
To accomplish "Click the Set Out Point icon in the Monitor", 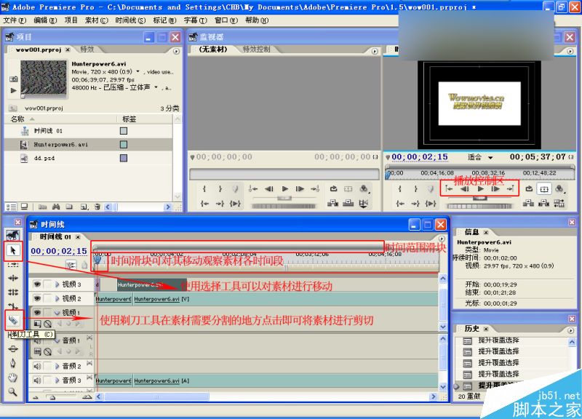I will click(416, 188).
